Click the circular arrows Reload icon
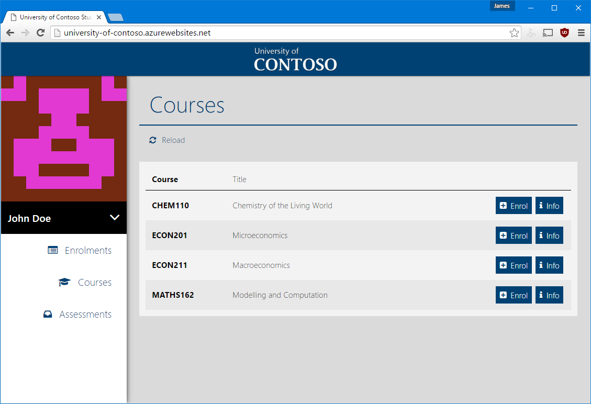This screenshot has height=404, width=591. point(153,140)
